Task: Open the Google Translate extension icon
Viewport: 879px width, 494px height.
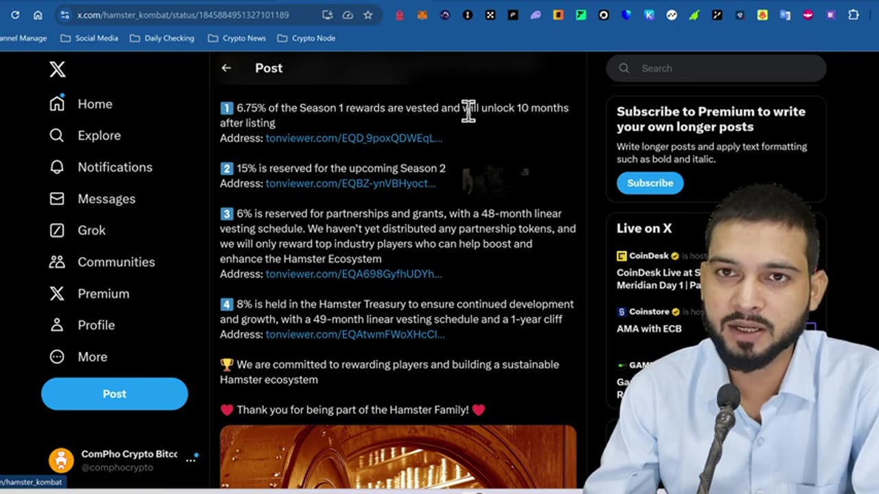Action: click(x=785, y=14)
